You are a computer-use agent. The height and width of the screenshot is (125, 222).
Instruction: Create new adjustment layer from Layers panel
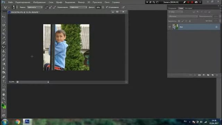point(204,75)
